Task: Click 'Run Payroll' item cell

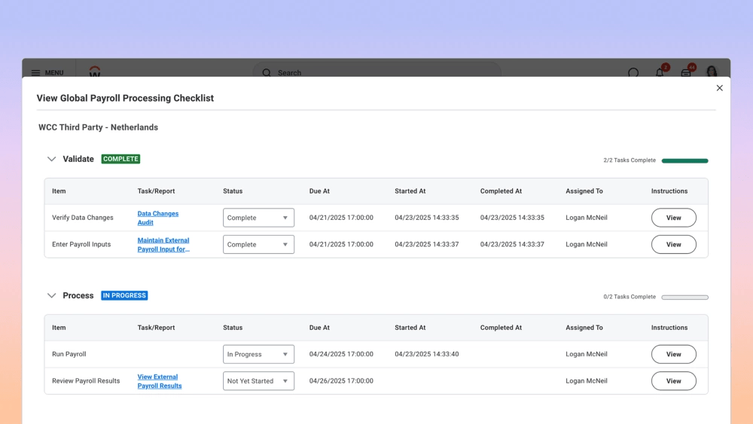Action: 69,355
